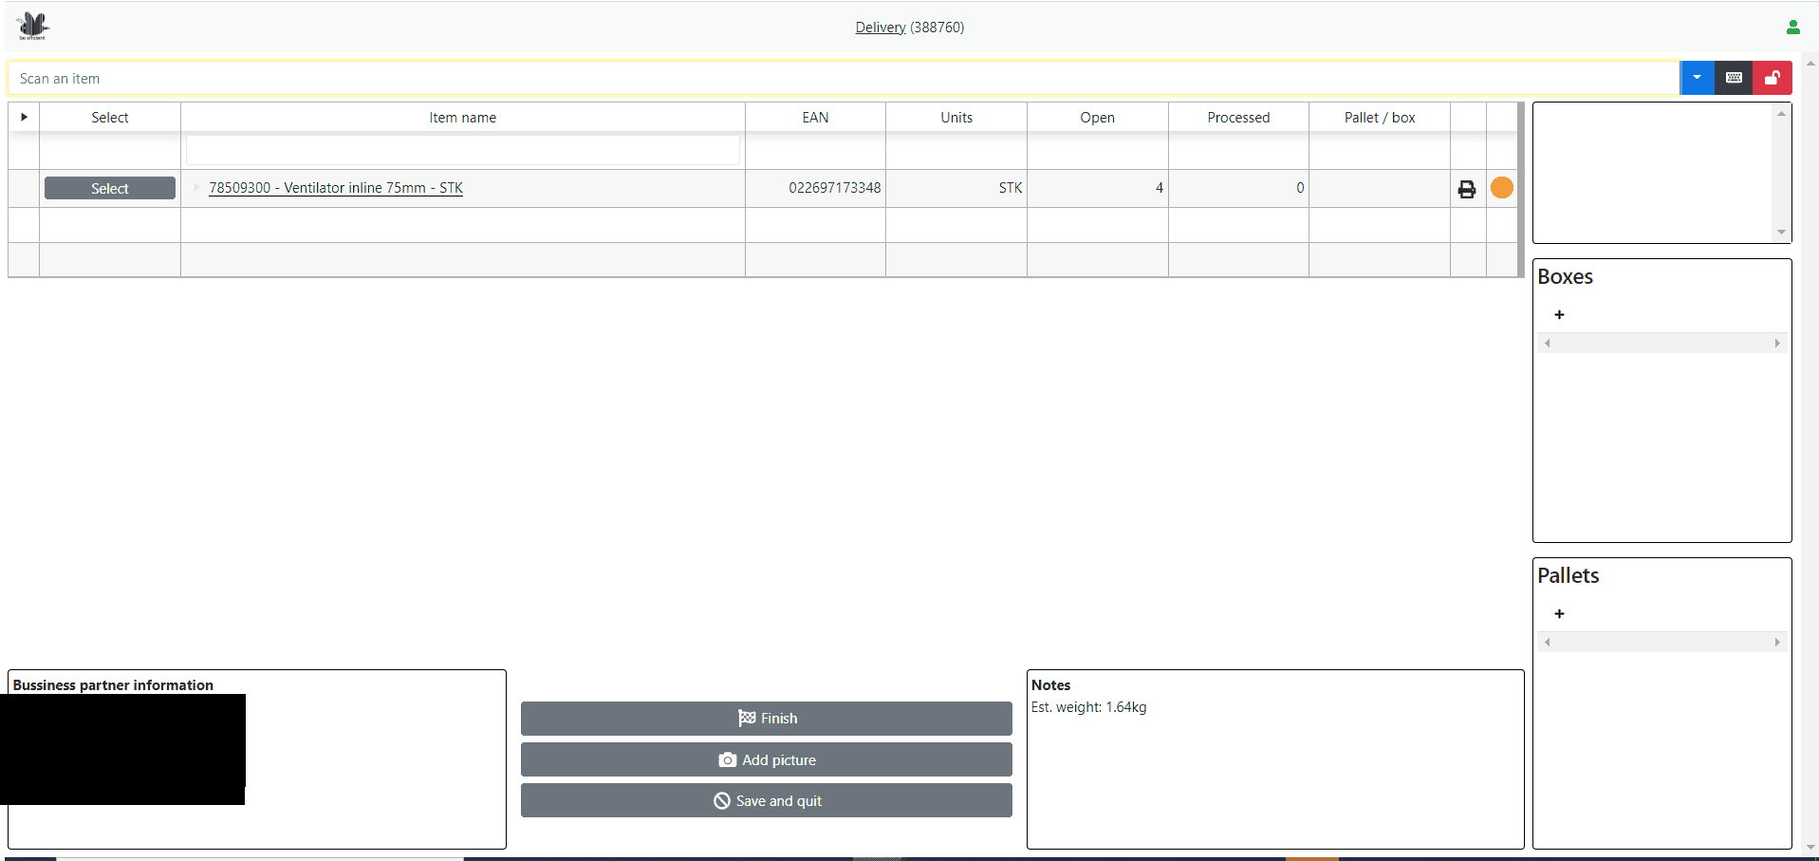Add a new pallet with plus icon
The image size is (1819, 861).
(x=1559, y=613)
